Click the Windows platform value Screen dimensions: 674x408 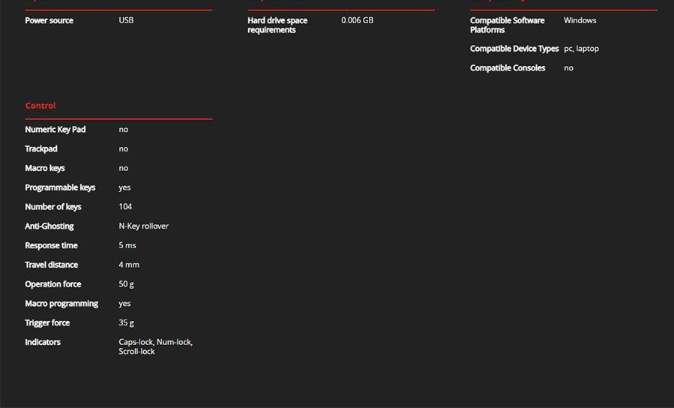pos(580,20)
